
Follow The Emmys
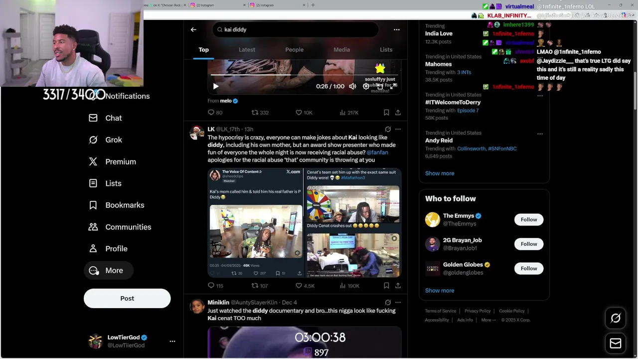(529, 219)
